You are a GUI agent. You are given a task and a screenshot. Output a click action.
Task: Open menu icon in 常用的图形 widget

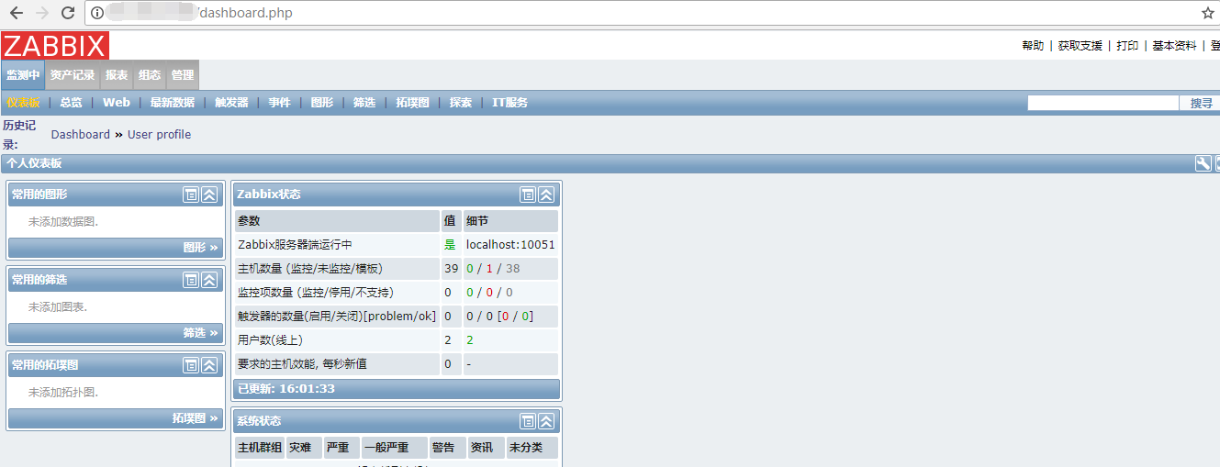[191, 195]
